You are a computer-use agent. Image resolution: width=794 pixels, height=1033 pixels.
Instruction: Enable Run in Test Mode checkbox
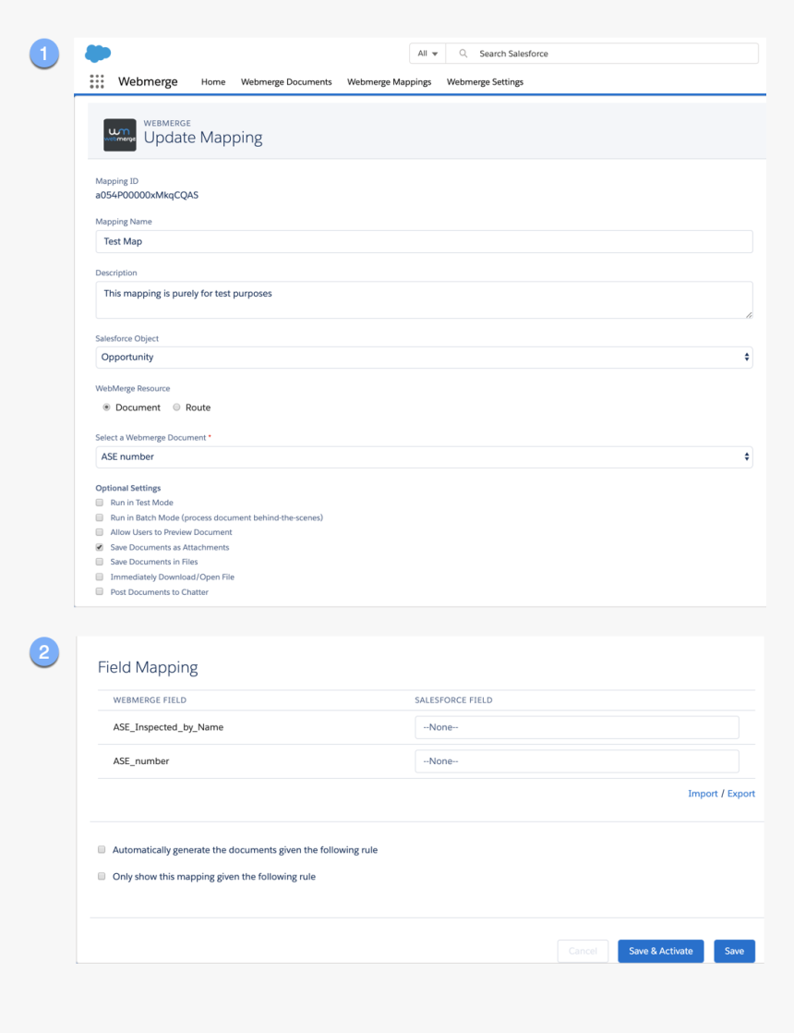click(x=100, y=503)
